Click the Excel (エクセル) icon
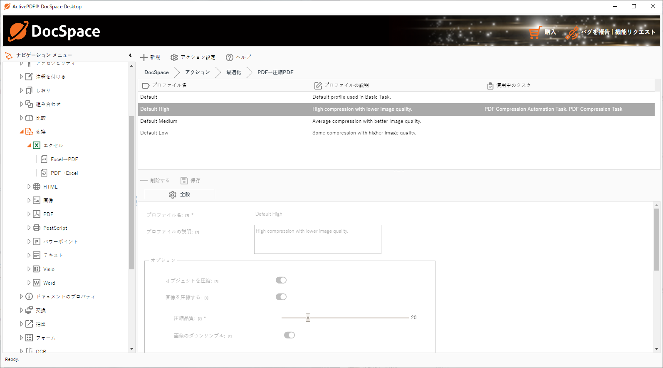Viewport: 663px width, 368px height. 37,145
